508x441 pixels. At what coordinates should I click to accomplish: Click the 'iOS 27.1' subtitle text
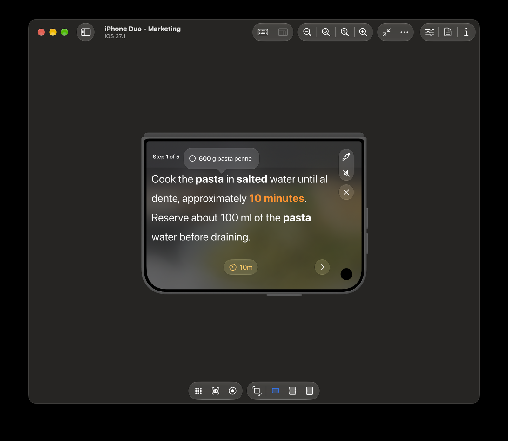click(x=115, y=36)
